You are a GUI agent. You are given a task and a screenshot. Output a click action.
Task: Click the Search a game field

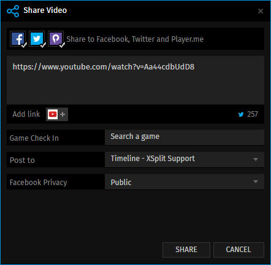(x=185, y=137)
